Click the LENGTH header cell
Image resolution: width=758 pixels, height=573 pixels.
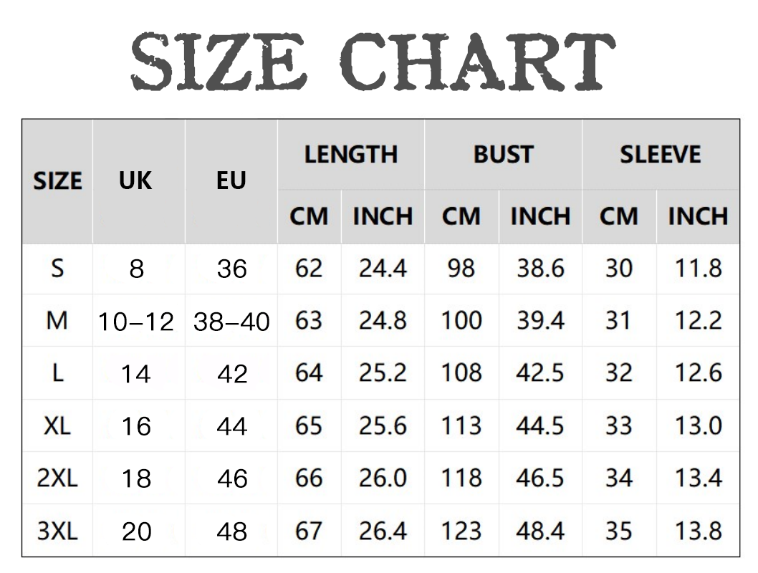[x=350, y=155]
